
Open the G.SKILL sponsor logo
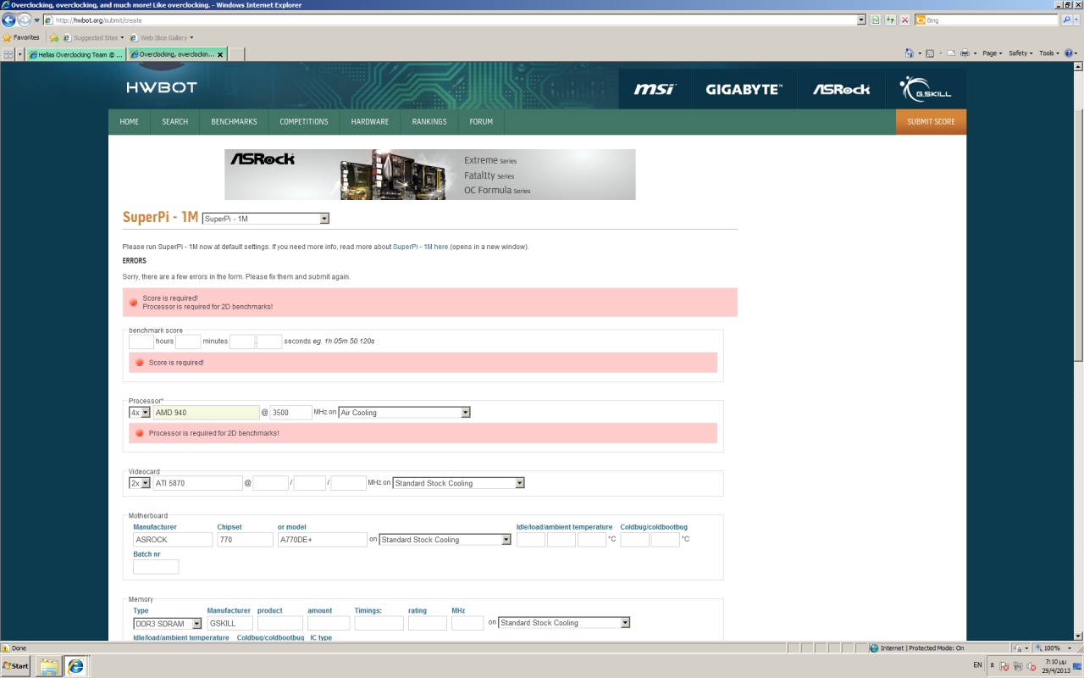(x=926, y=89)
